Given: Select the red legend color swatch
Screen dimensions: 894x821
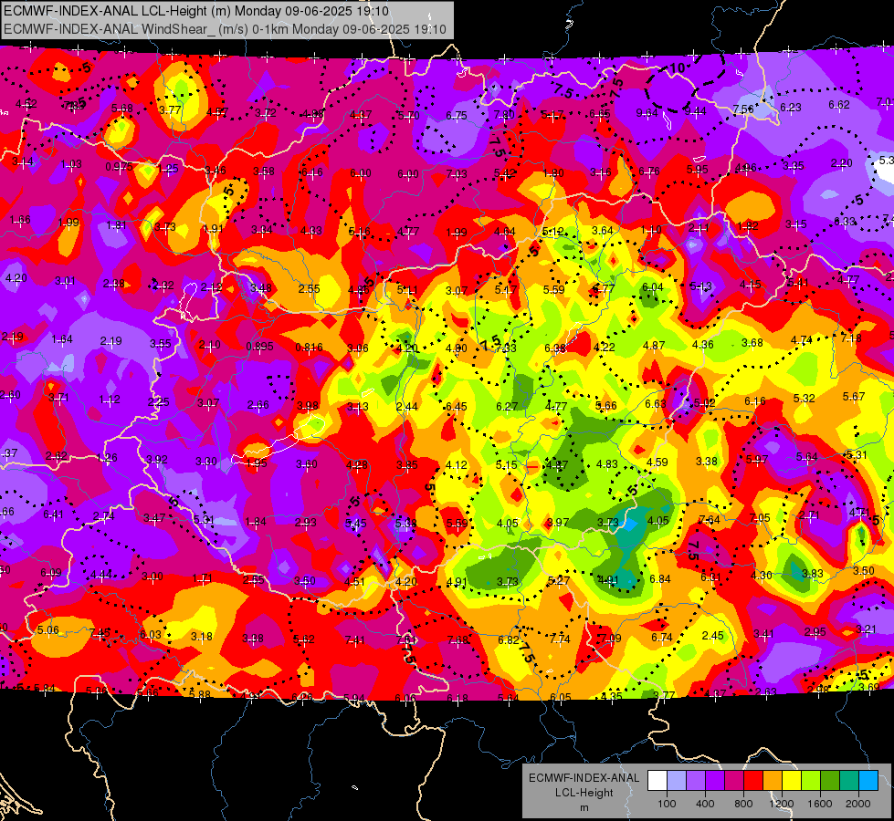Looking at the screenshot, I should 753,781.
